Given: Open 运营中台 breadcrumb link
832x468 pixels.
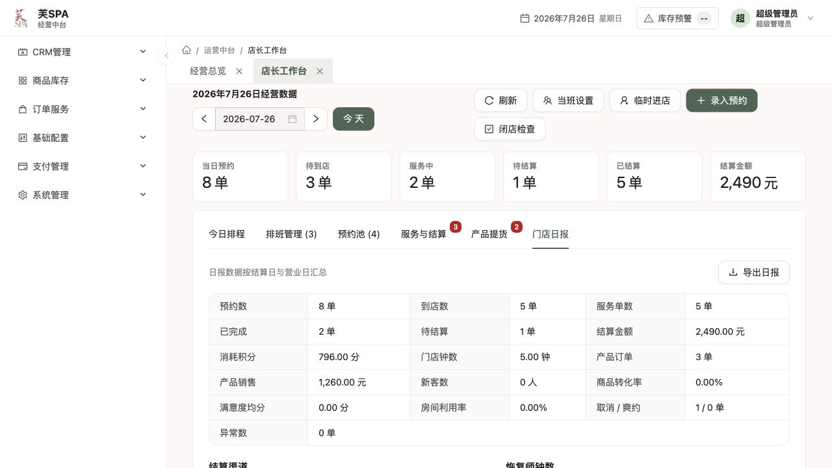Looking at the screenshot, I should 219,50.
